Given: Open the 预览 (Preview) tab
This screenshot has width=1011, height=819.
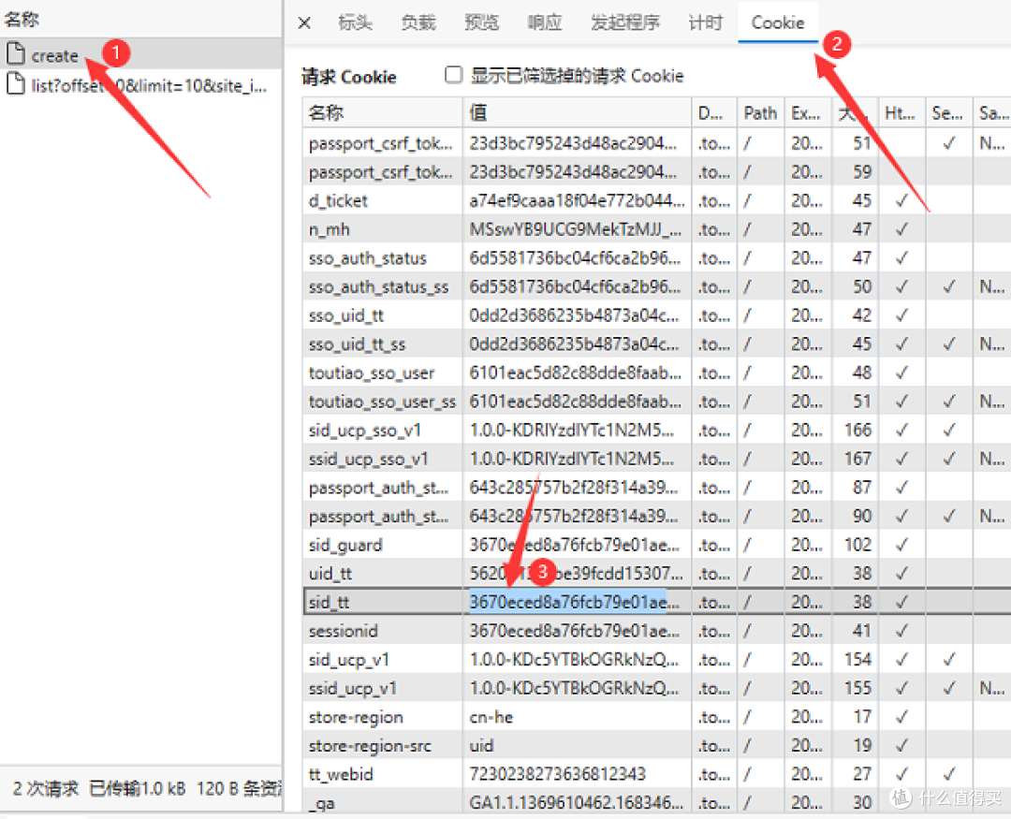Looking at the screenshot, I should [x=482, y=22].
